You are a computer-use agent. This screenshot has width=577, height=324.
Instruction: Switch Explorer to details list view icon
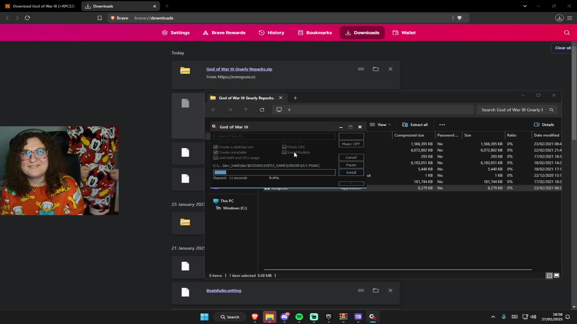coord(549,275)
